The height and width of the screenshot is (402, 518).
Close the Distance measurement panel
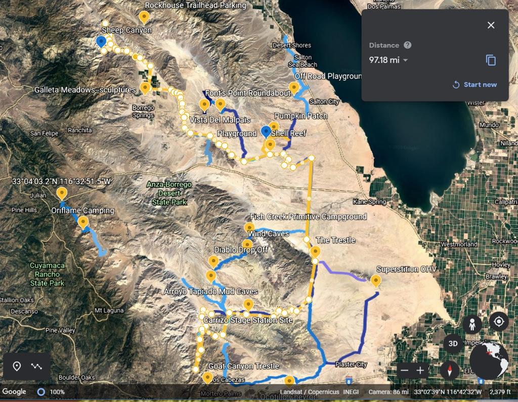coord(491,25)
